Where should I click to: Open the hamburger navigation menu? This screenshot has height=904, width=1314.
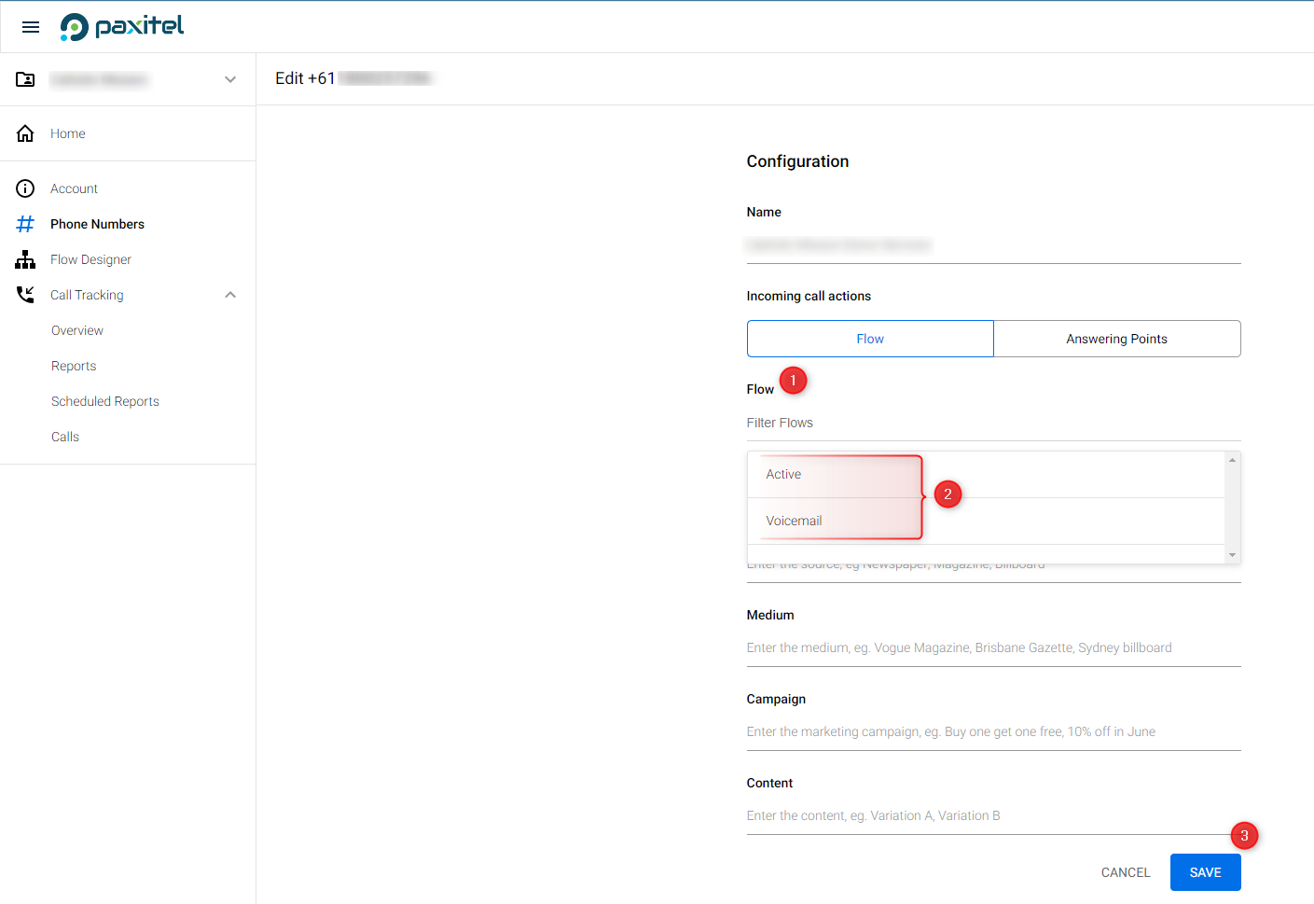click(31, 27)
